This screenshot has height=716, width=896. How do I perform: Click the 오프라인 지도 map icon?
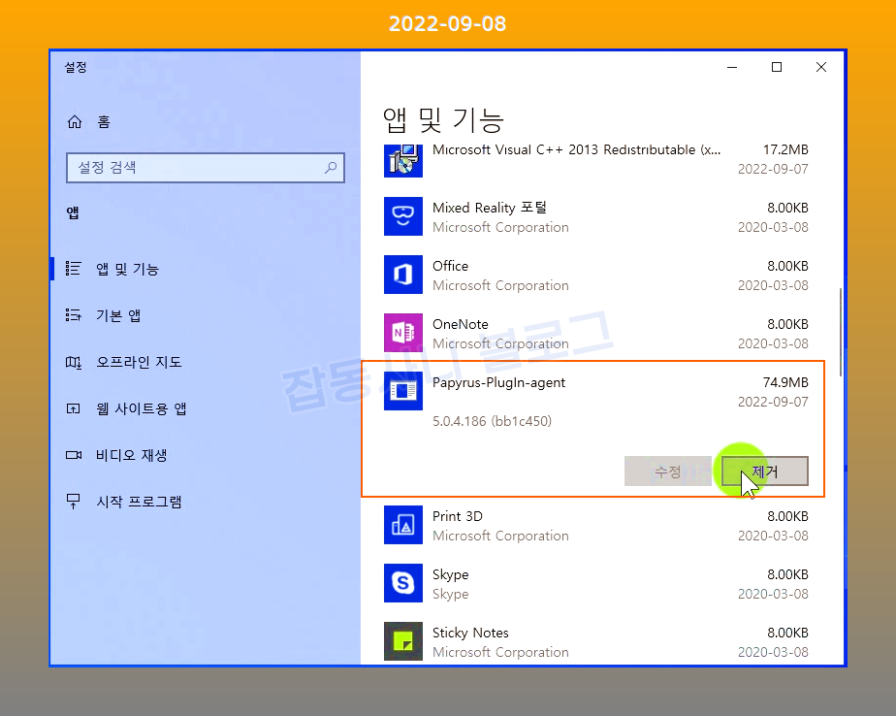pos(73,362)
